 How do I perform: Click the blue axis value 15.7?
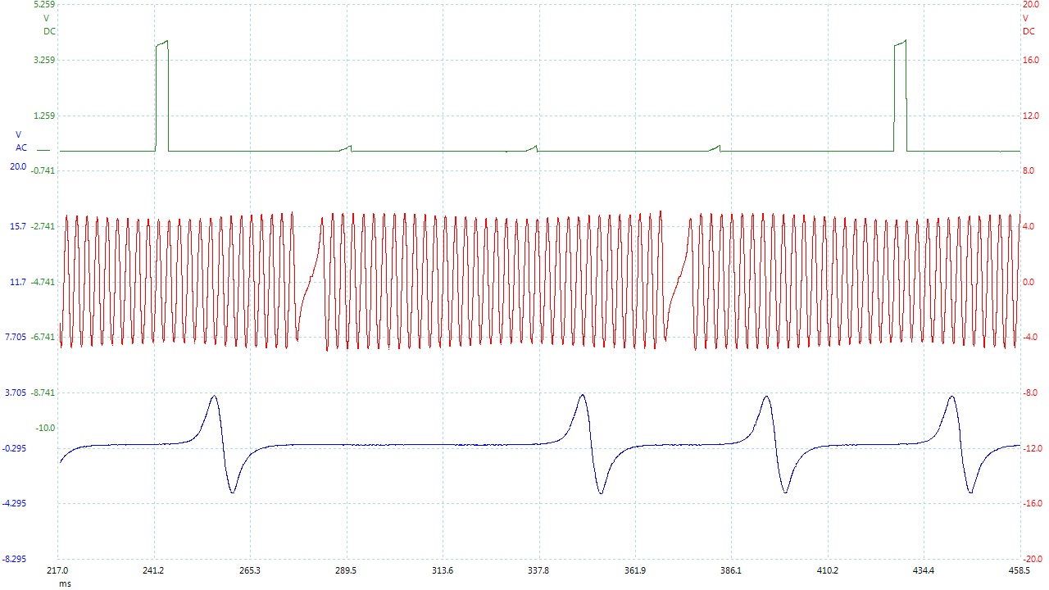[18, 226]
